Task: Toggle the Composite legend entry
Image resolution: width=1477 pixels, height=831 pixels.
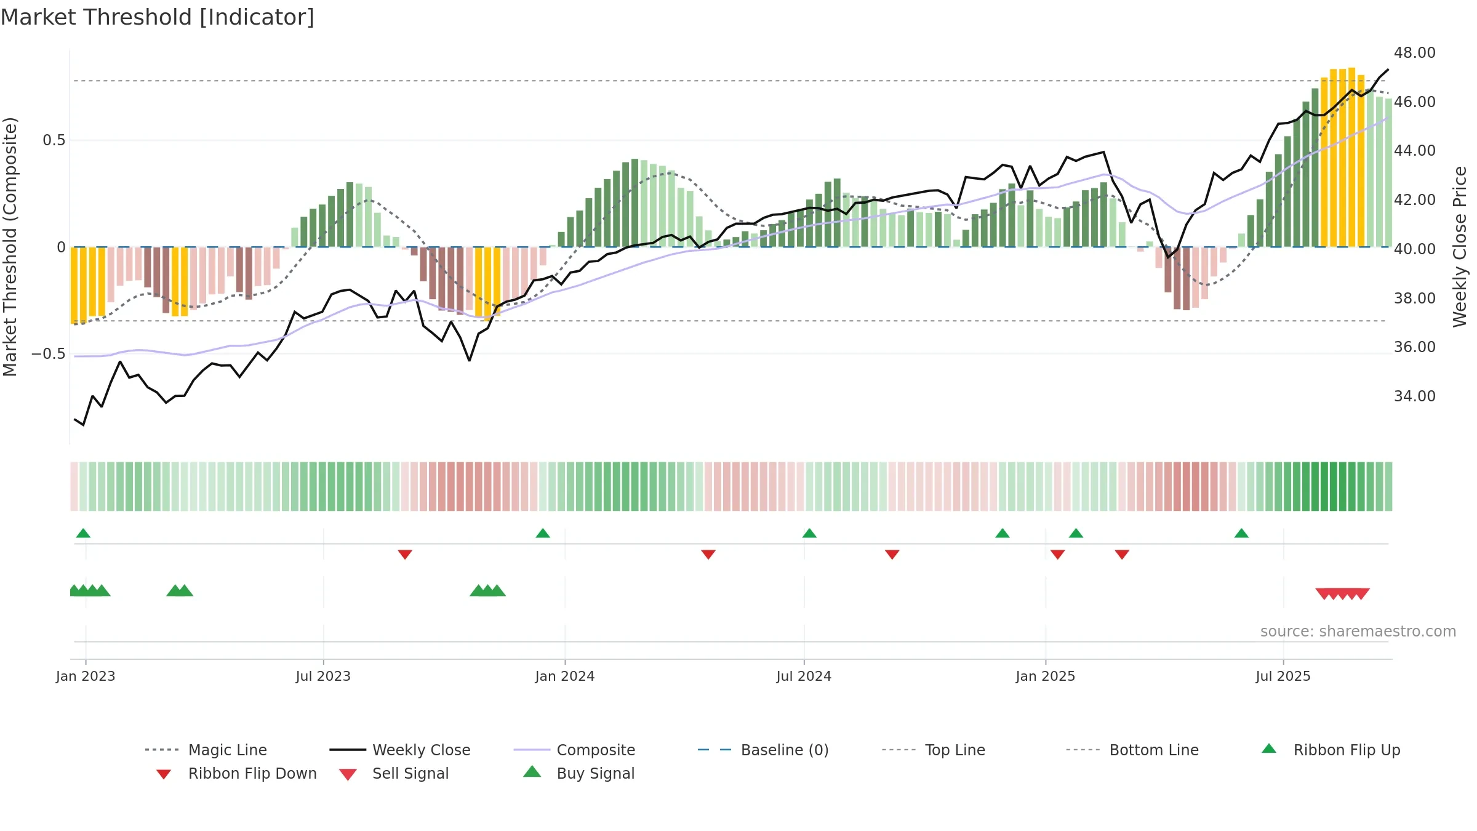Action: pos(574,750)
